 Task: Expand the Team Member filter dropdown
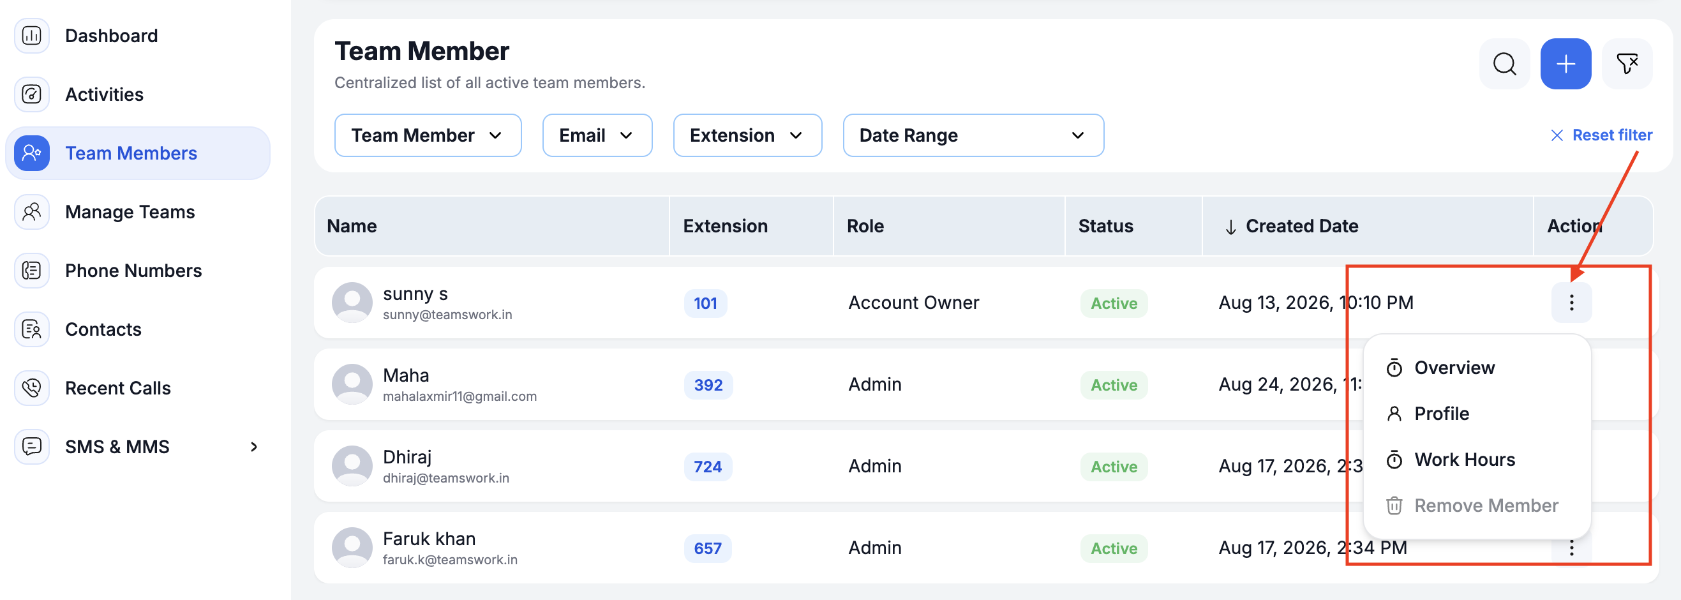coord(428,136)
